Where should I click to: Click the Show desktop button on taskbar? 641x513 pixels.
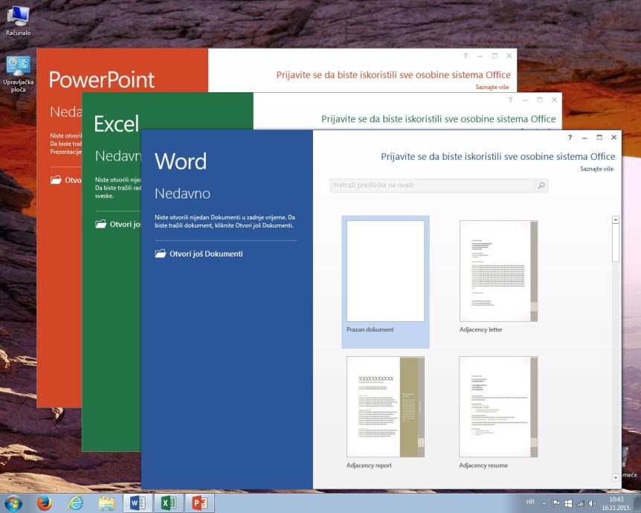(637, 503)
